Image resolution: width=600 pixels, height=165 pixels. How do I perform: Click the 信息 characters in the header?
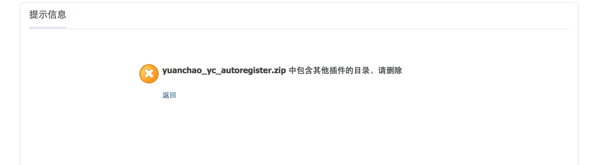57,15
